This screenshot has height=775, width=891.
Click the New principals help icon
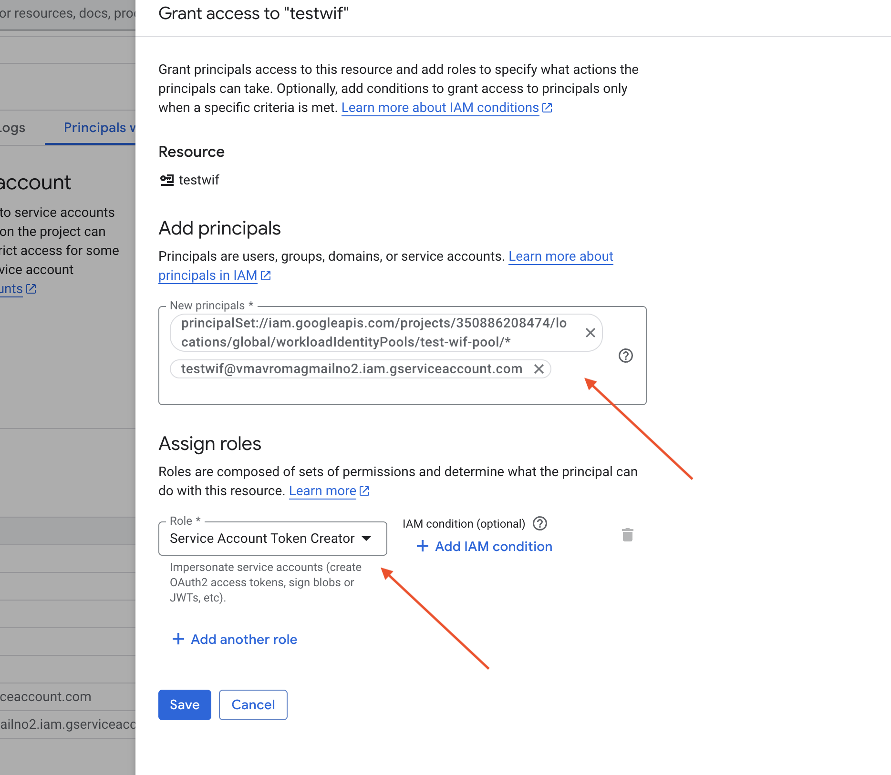click(x=625, y=356)
